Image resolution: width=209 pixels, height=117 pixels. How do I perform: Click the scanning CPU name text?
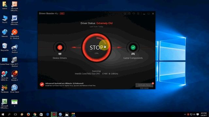pos(96,74)
